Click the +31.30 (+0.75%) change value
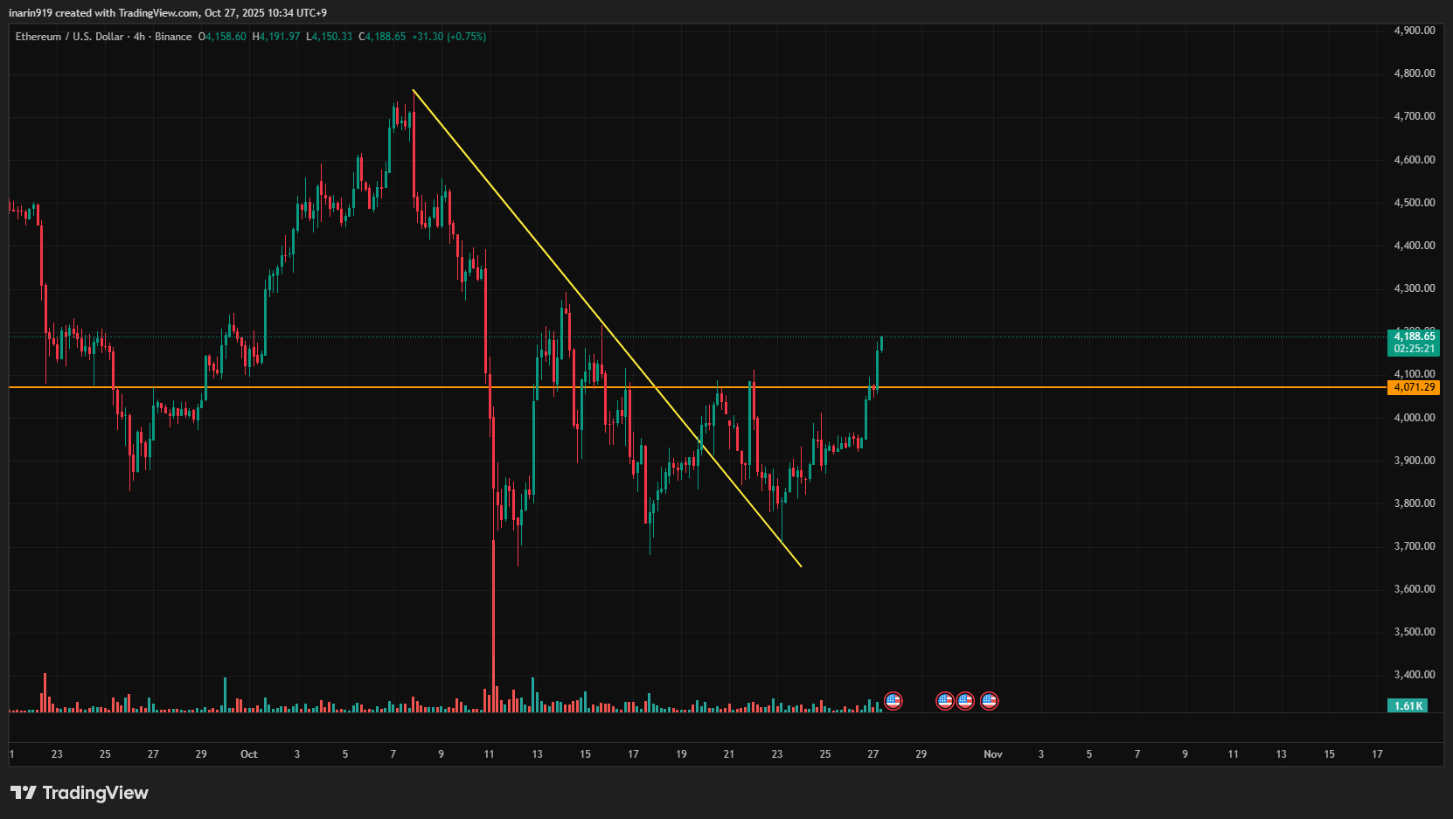 [x=448, y=37]
